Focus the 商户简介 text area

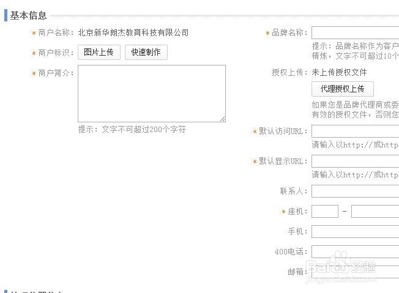[152, 94]
